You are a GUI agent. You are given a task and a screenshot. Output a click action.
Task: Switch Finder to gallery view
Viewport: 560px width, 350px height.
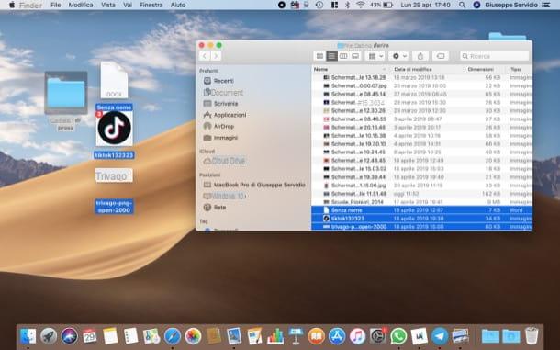click(355, 56)
